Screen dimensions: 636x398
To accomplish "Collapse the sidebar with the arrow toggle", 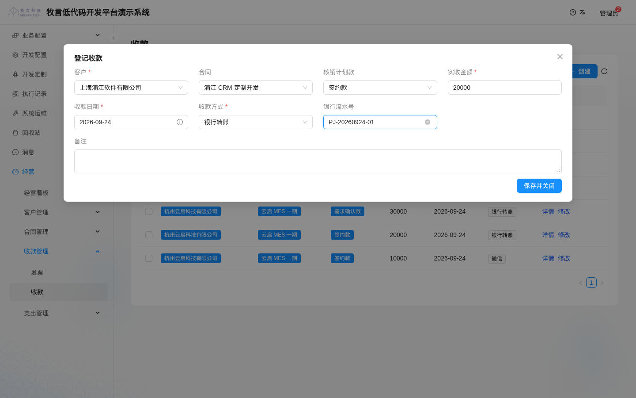I will coord(114,38).
